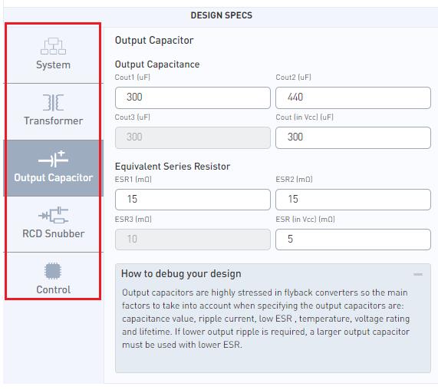This screenshot has height=390, width=438.
Task: Go to RCD Snubber section label
Action: tap(54, 233)
